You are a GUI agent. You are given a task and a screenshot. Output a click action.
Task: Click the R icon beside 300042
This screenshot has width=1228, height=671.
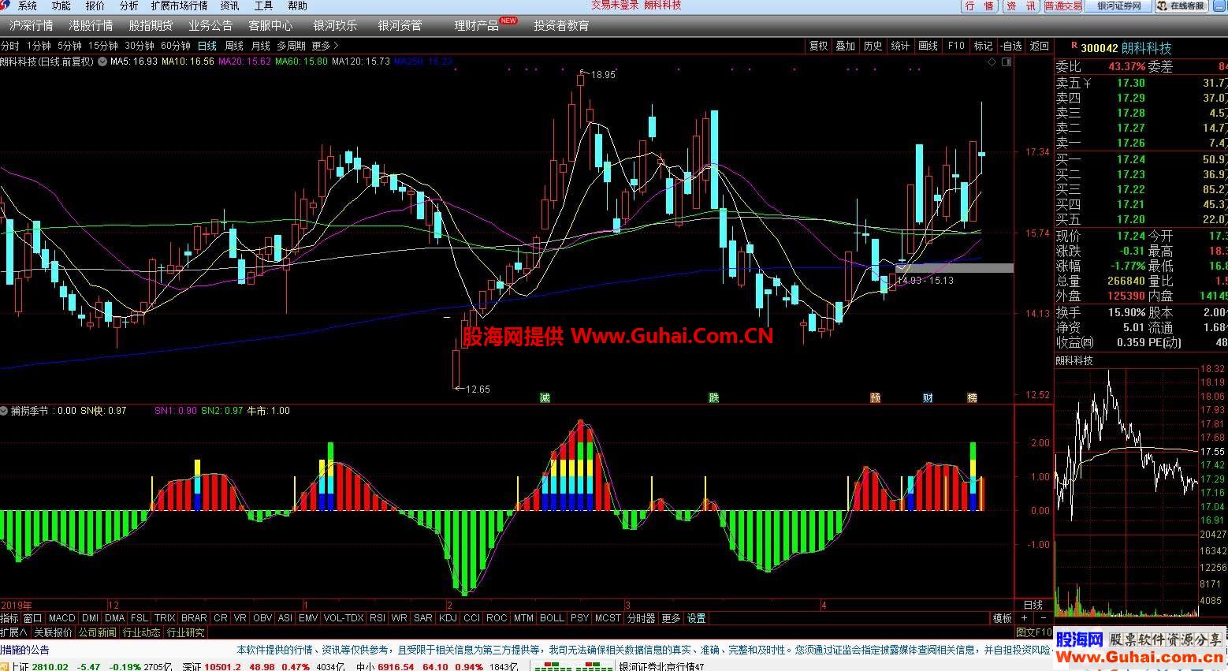(x=1074, y=47)
